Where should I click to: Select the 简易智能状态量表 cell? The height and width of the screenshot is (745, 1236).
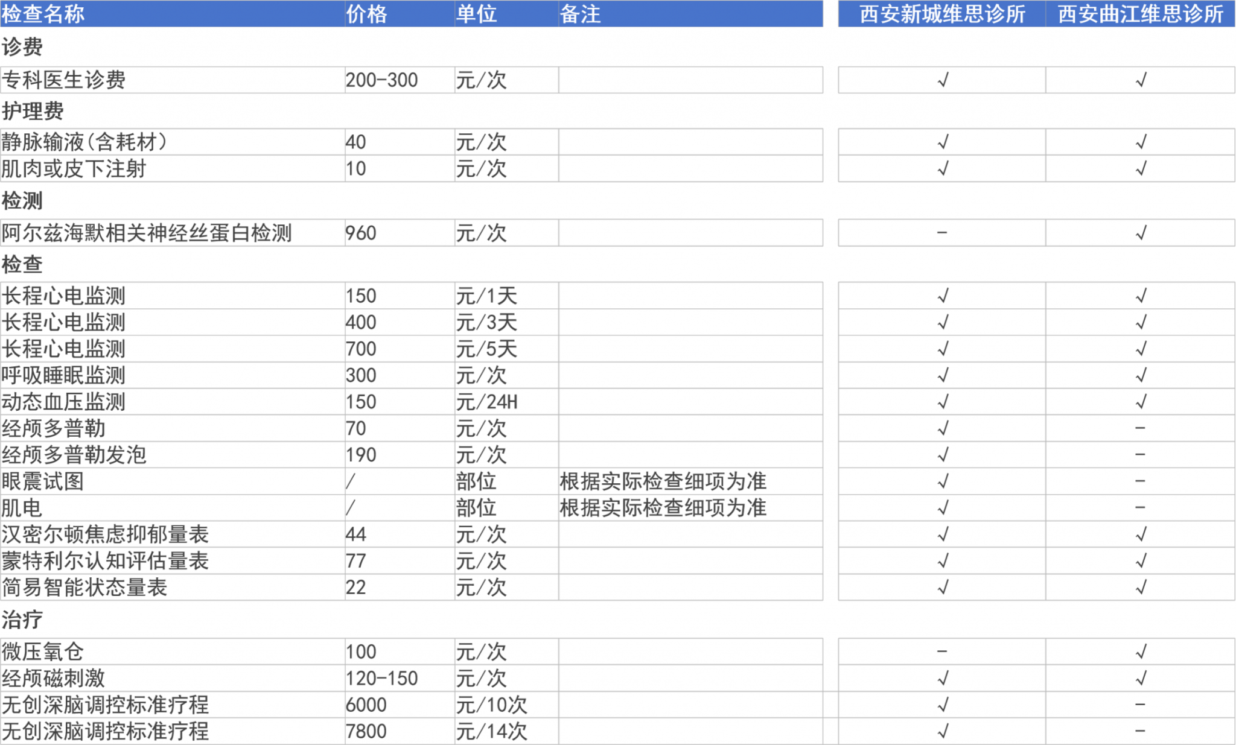tap(173, 588)
